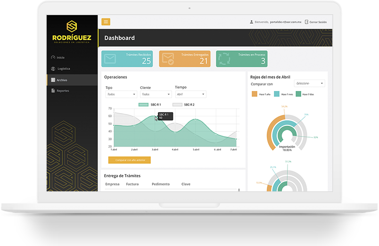This screenshot has width=379, height=246.
Task: Click the Cerrar Sesión logout icon
Action: [x=307, y=22]
